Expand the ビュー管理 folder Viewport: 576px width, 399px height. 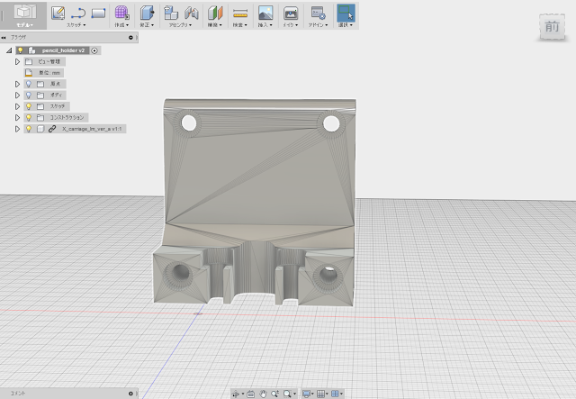click(17, 62)
